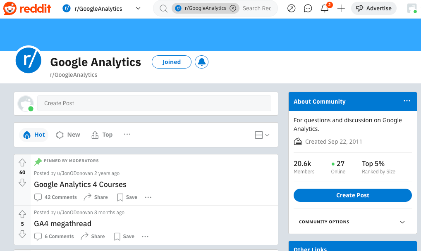The image size is (421, 251).
Task: Upvote the Google Analytics 4 Courses post
Action: coord(22,163)
